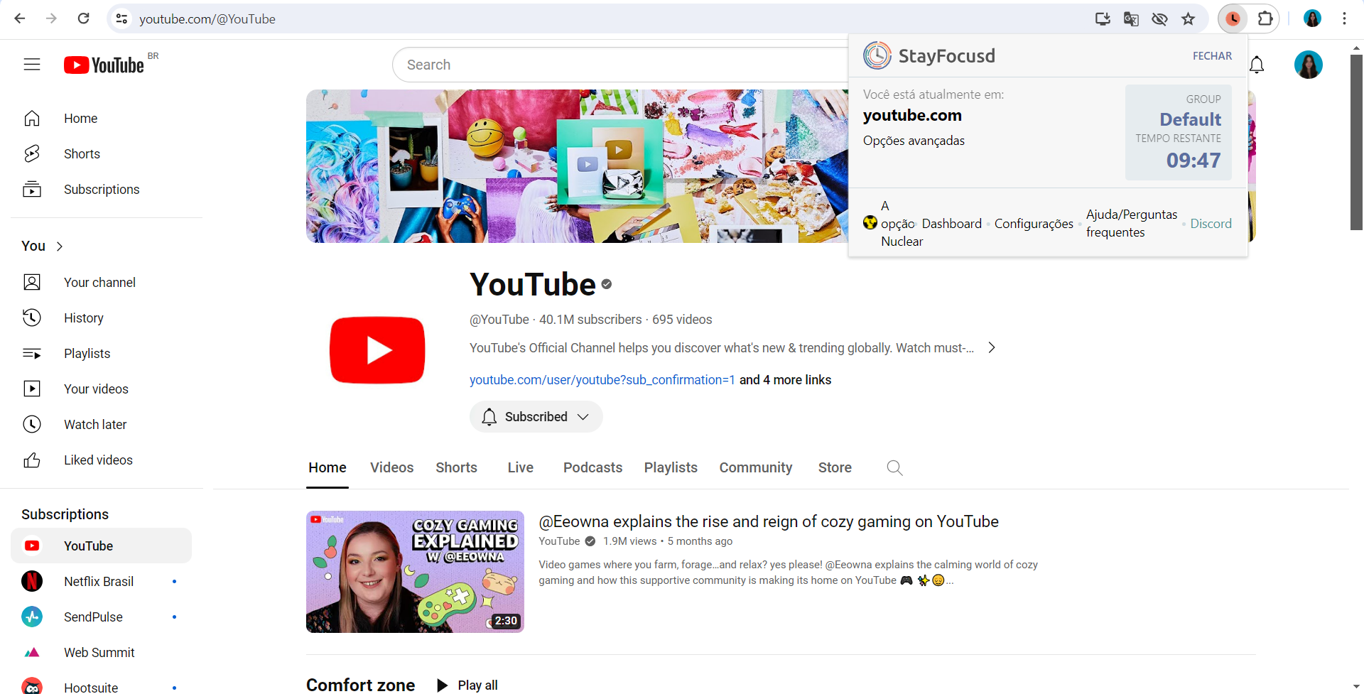Open the Subscribed notification dropdown
1364x694 pixels.
click(x=536, y=417)
